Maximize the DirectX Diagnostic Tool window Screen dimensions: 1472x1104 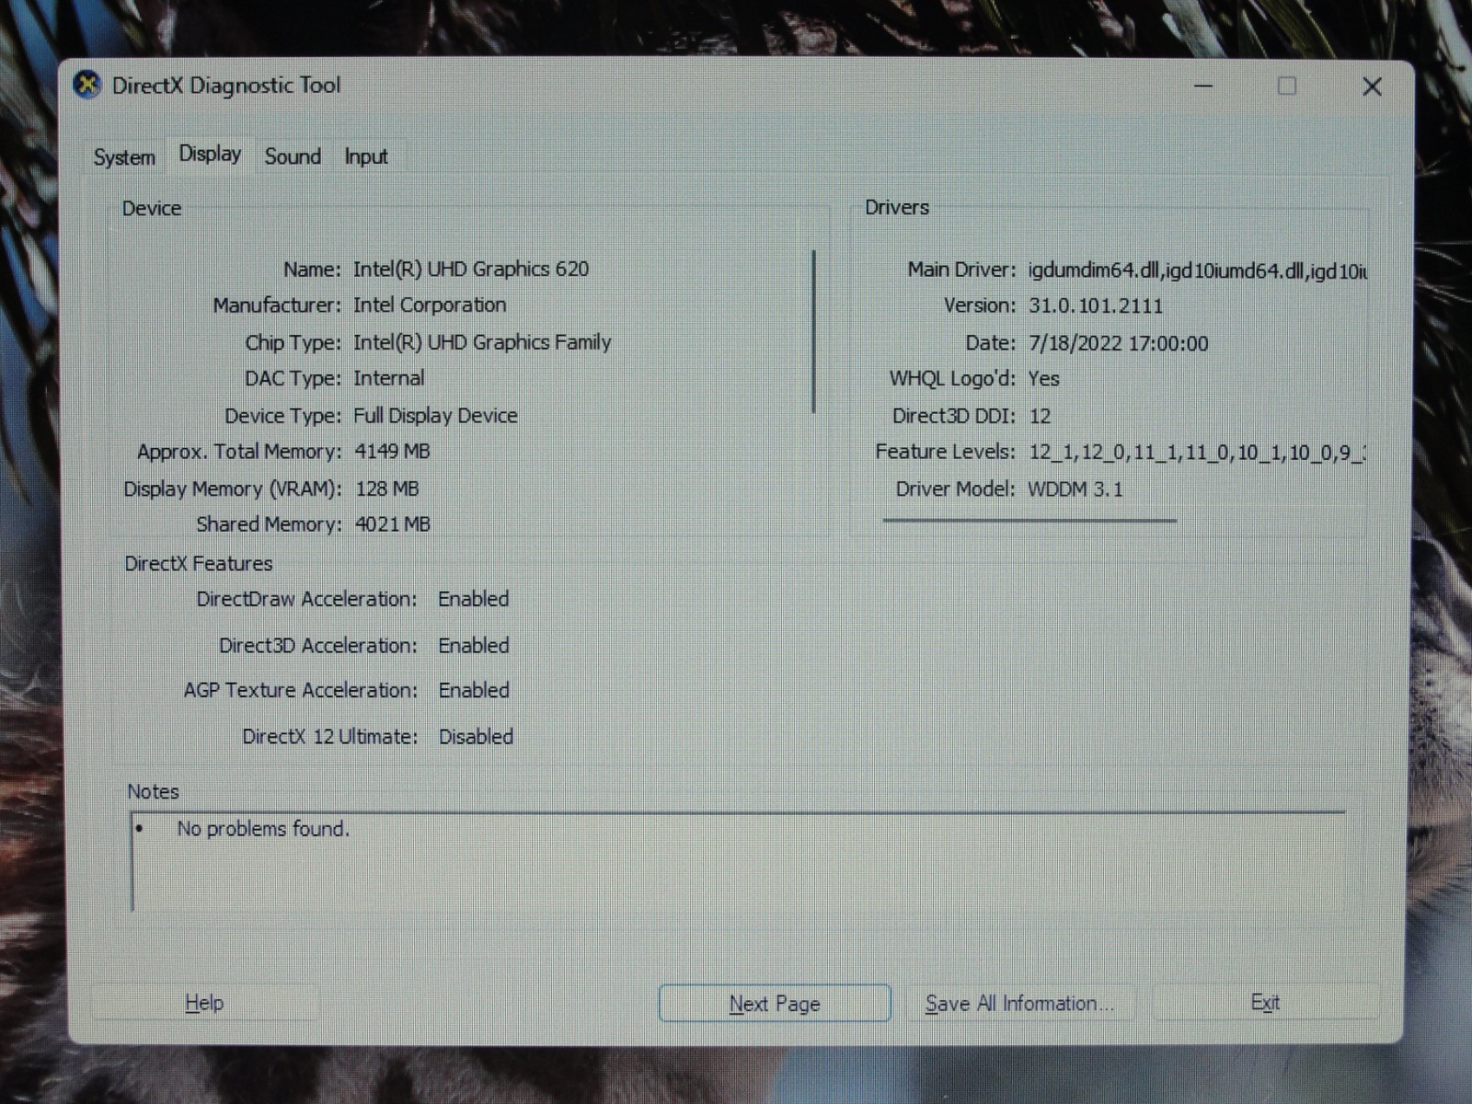click(x=1287, y=86)
